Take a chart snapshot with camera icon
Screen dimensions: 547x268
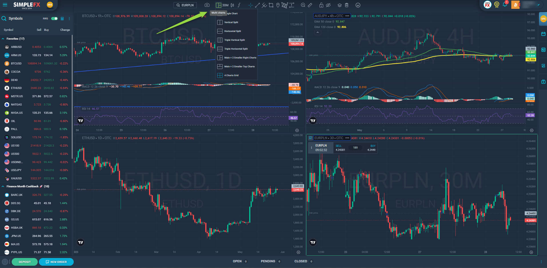[x=207, y=5]
